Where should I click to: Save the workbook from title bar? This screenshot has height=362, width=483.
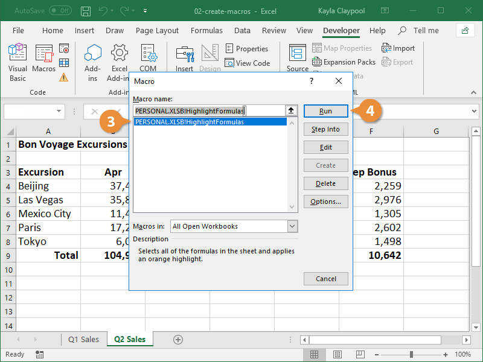point(86,11)
